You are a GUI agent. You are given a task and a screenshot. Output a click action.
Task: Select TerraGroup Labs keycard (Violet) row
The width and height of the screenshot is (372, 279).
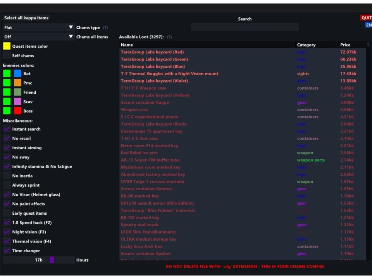tap(243, 81)
